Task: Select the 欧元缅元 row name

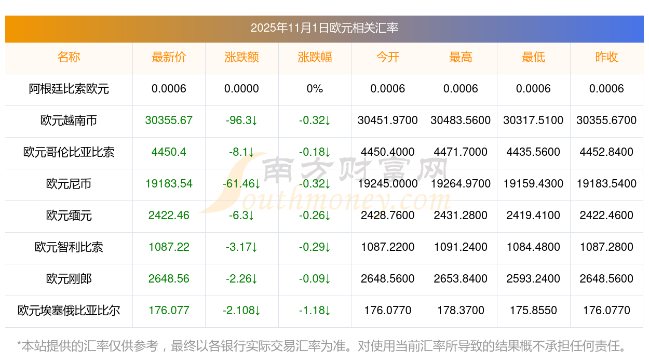Action: (x=69, y=216)
